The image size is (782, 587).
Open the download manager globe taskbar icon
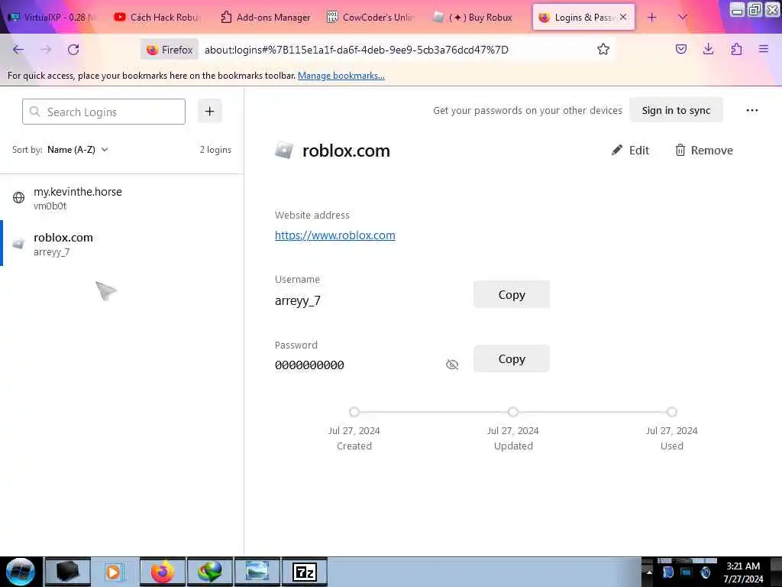209,572
